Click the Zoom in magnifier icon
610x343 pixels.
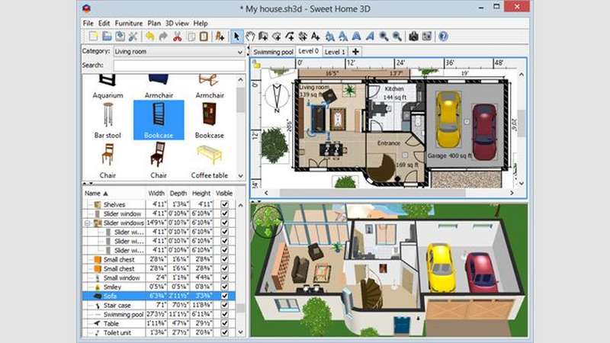point(384,37)
